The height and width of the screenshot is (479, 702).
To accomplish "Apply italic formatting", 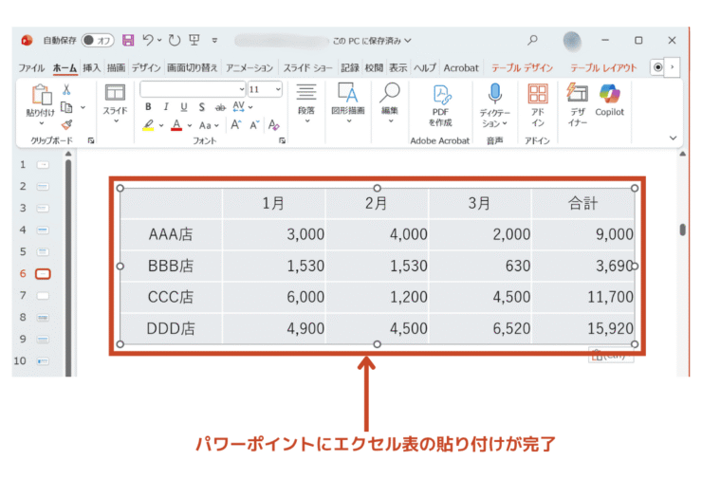I will point(166,107).
